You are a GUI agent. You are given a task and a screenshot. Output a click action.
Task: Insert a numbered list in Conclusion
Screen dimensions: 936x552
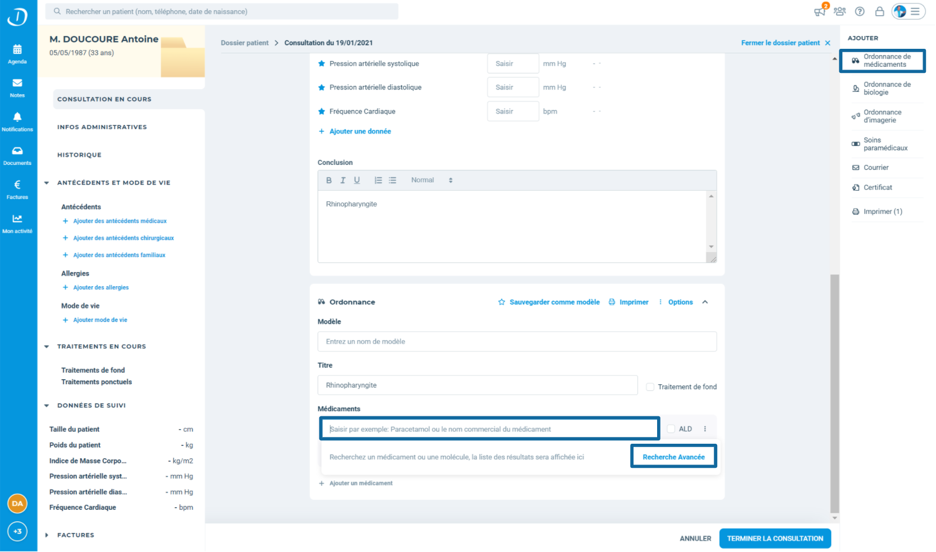tap(378, 181)
